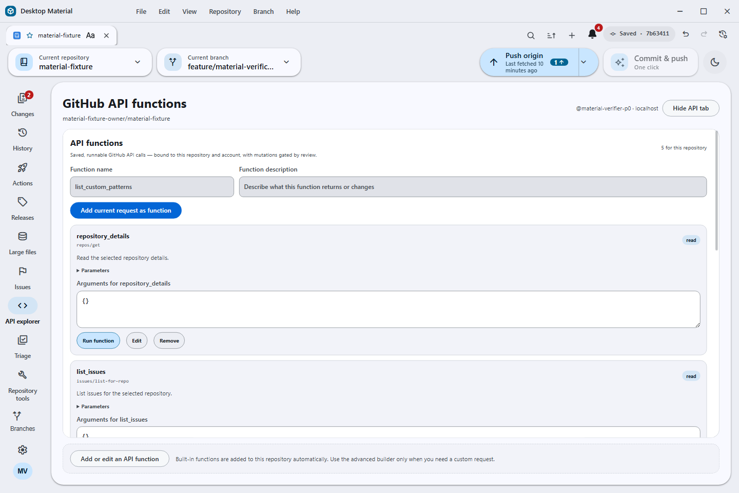This screenshot has width=739, height=493.
Task: Focus the Function description input
Action: [473, 187]
